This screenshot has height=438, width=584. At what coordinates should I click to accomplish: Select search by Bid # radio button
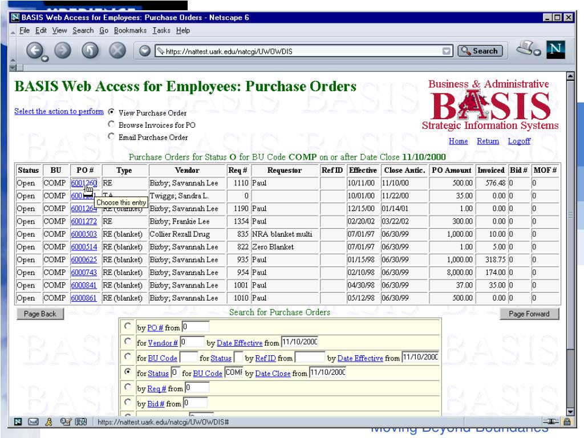(x=128, y=402)
